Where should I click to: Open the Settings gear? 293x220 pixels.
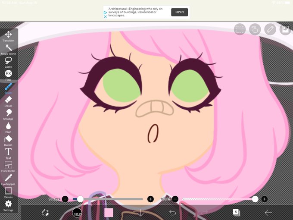pos(9,206)
